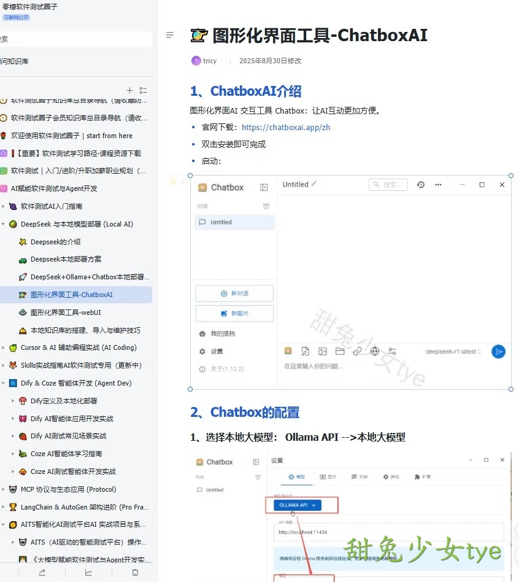519x582 pixels.
Task: Click 1、ChatboxAI介绍 heading
Action: [x=245, y=91]
